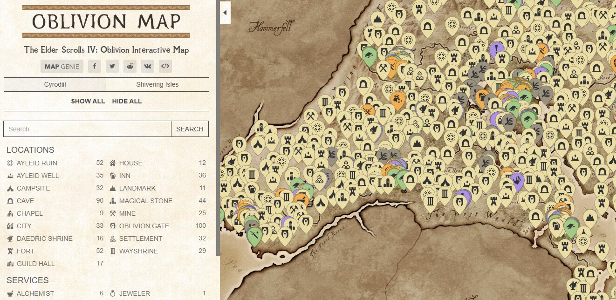Share the map on Reddit
Viewport: 616px width, 300px height.
click(x=130, y=66)
